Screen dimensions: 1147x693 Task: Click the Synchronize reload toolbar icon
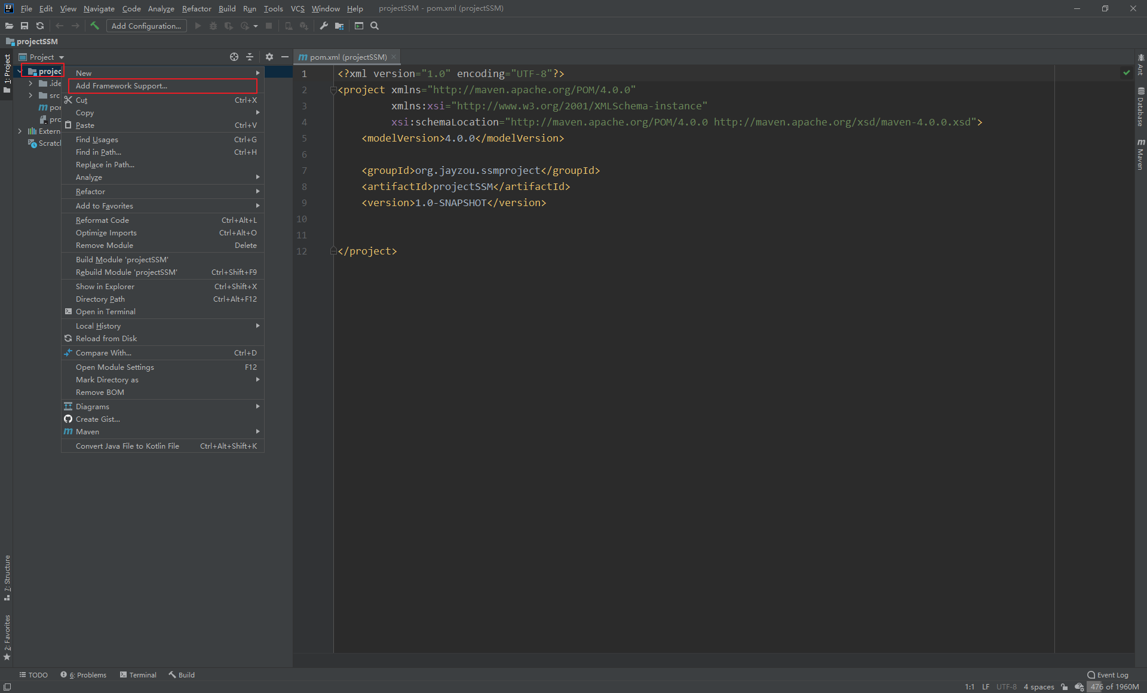tap(40, 26)
